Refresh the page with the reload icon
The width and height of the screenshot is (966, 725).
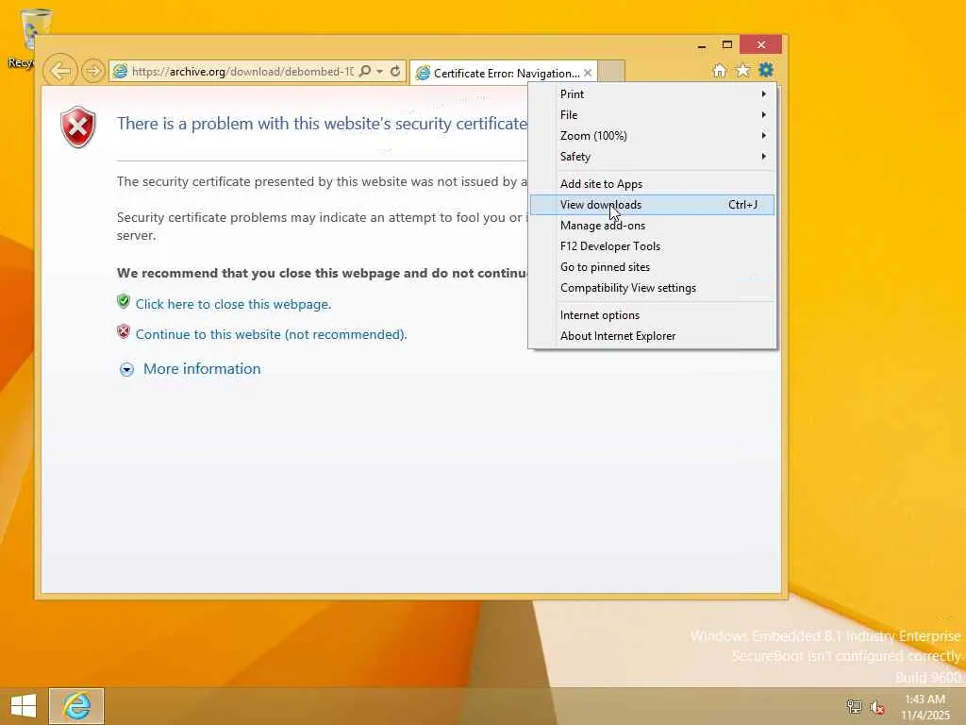[395, 72]
